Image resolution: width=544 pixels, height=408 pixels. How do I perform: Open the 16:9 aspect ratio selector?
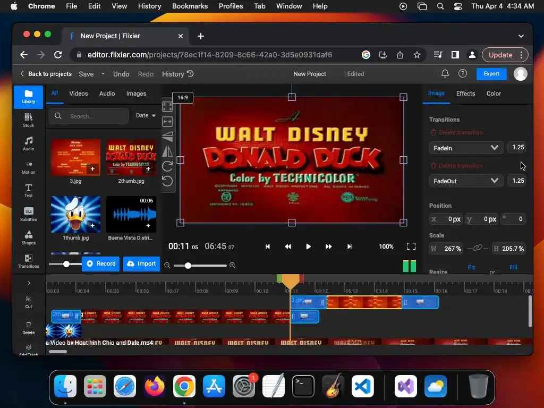pyautogui.click(x=183, y=98)
